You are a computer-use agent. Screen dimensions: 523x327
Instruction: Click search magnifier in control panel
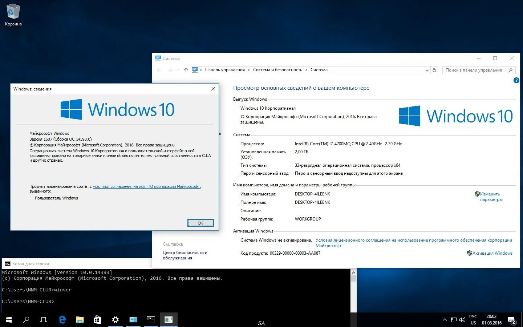[511, 70]
